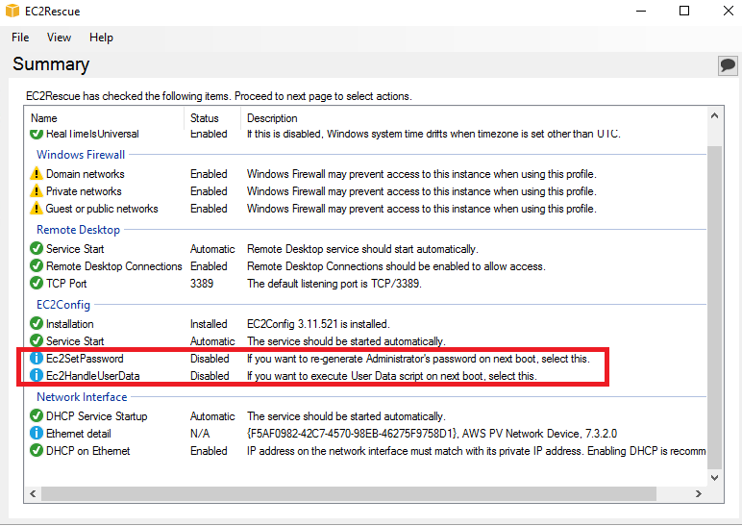The image size is (742, 526).
Task: Click the vertical scrollbar up arrow
Action: (x=714, y=115)
